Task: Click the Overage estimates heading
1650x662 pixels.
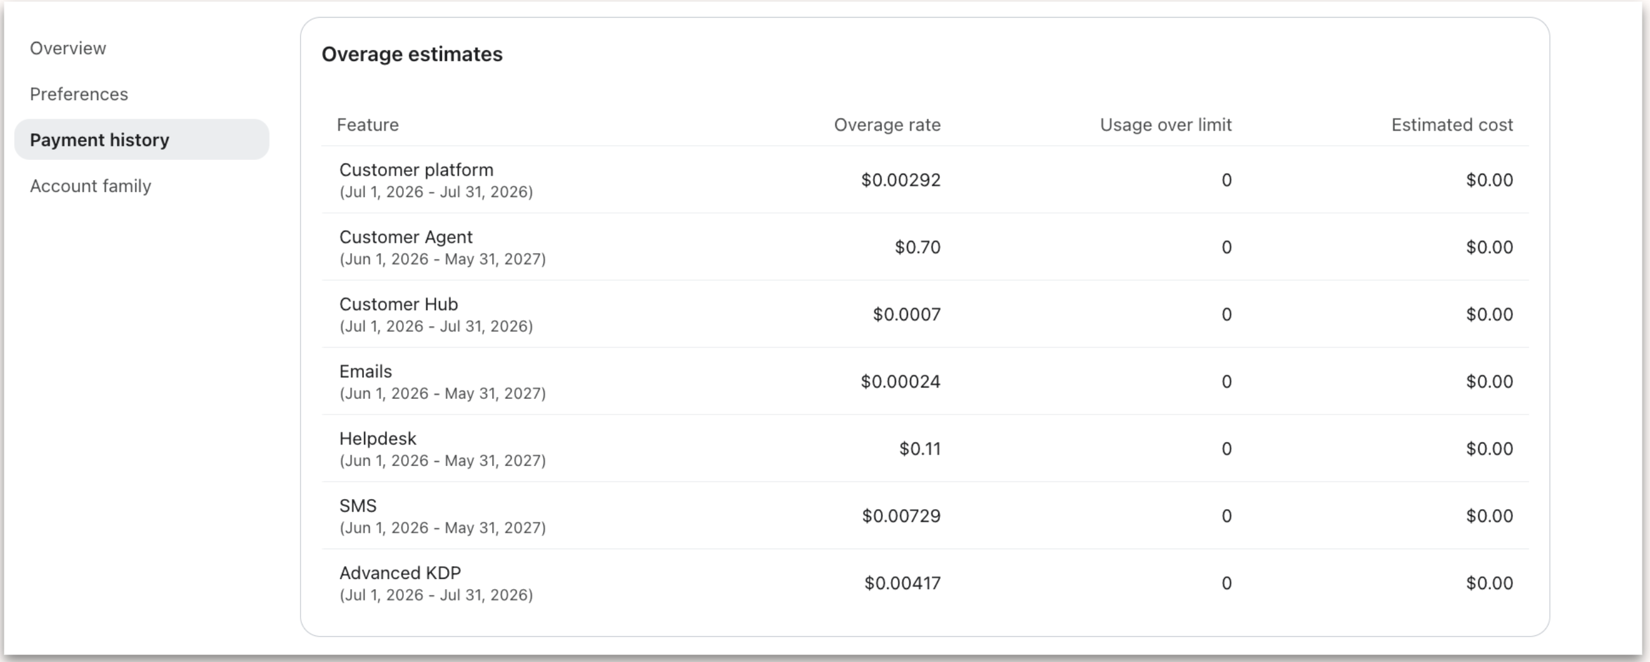Action: (412, 55)
